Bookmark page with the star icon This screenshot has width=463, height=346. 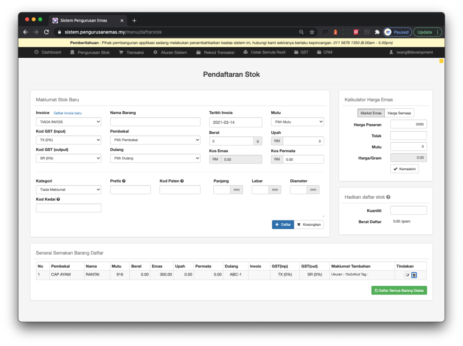click(312, 32)
